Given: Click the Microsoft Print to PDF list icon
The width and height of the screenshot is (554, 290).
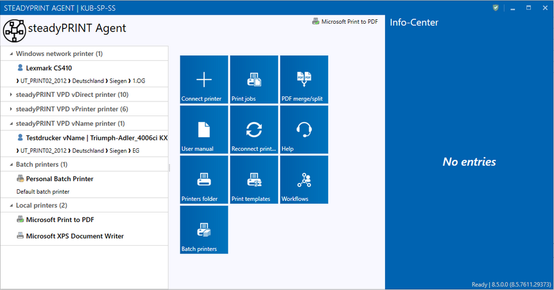Looking at the screenshot, I should click(21, 219).
